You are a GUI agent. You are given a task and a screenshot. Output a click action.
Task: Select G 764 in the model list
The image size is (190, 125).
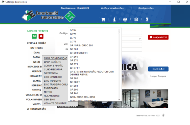point(73,30)
